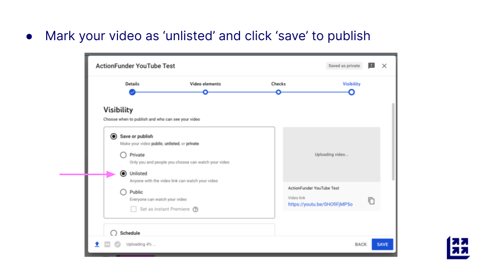This screenshot has width=482, height=271.
Task: Click the send feedback icon in dialog header
Action: pyautogui.click(x=372, y=66)
